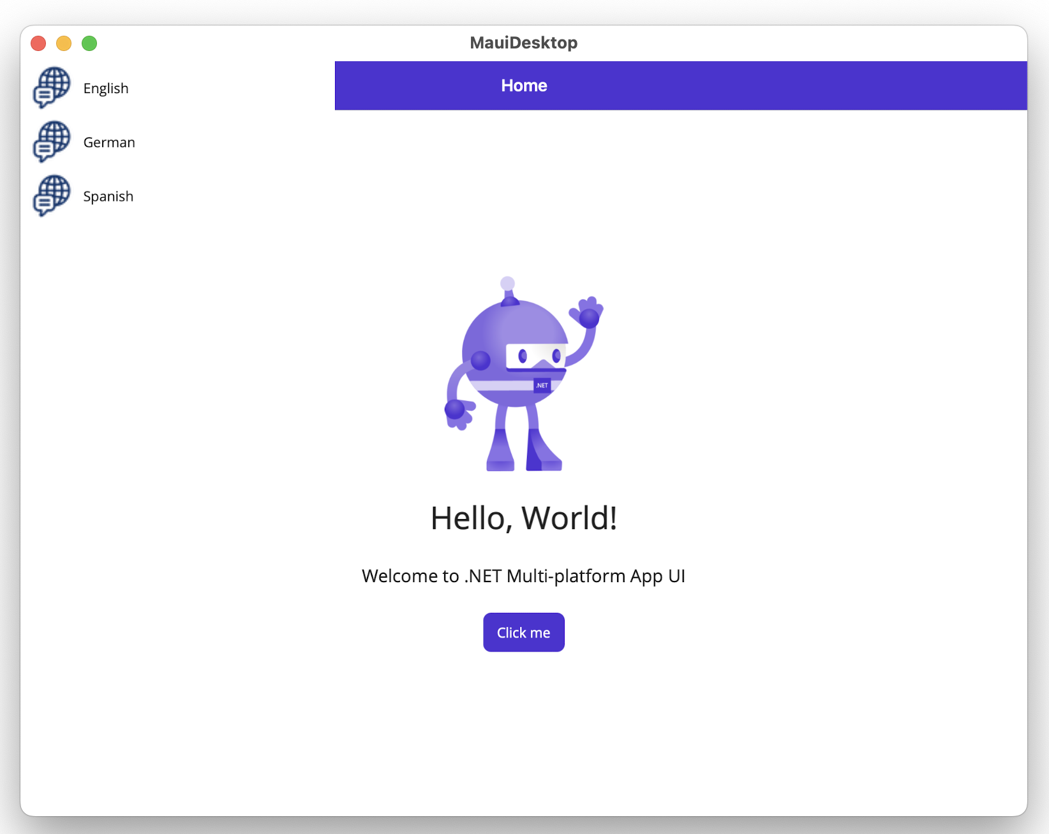
Task: Click the globe icon beside English
Action: (52, 87)
